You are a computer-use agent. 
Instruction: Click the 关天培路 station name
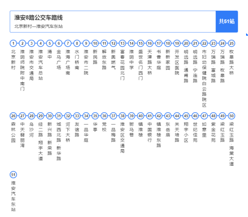point(177,132)
